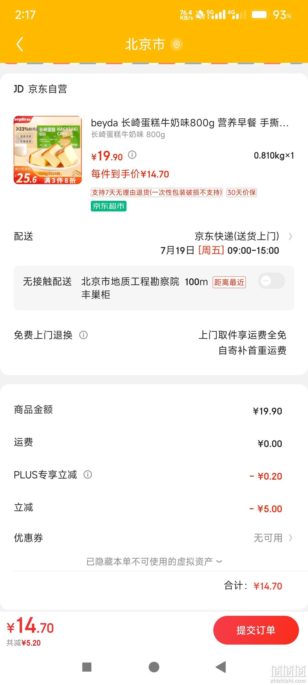
Task: Tap the 共减¥5.20 discount detail
Action: [x=23, y=643]
